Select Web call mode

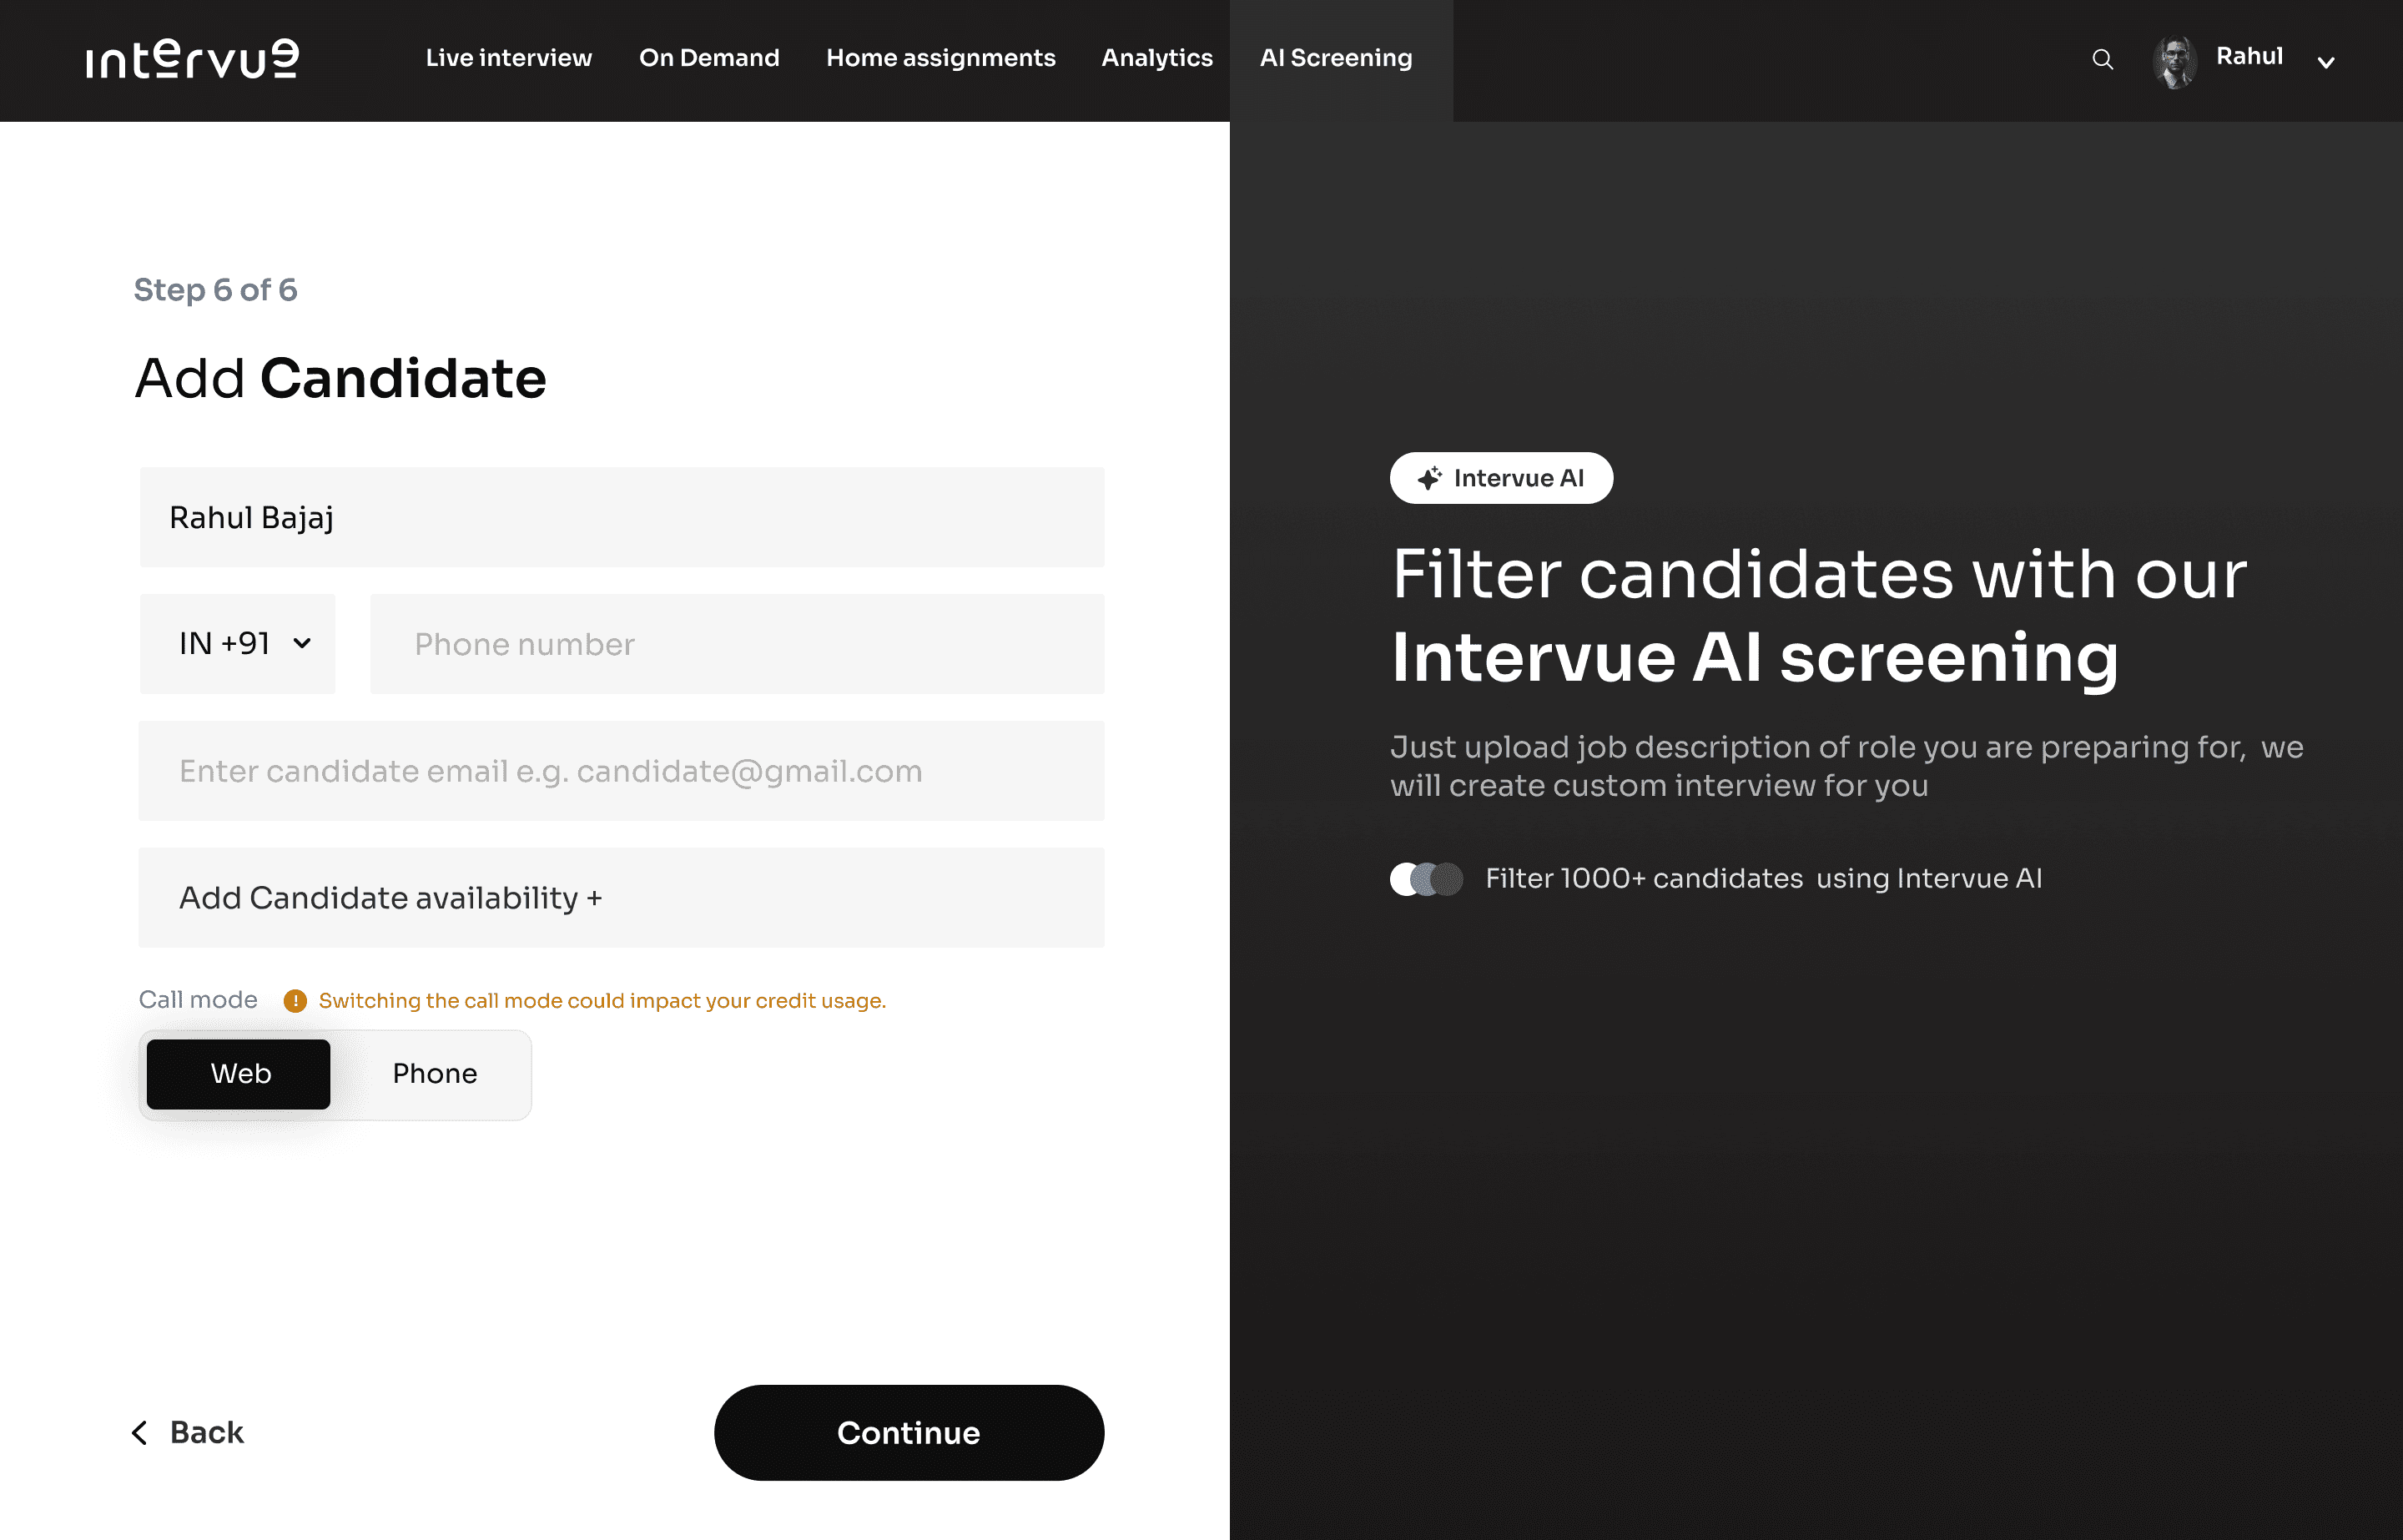pyautogui.click(x=239, y=1074)
